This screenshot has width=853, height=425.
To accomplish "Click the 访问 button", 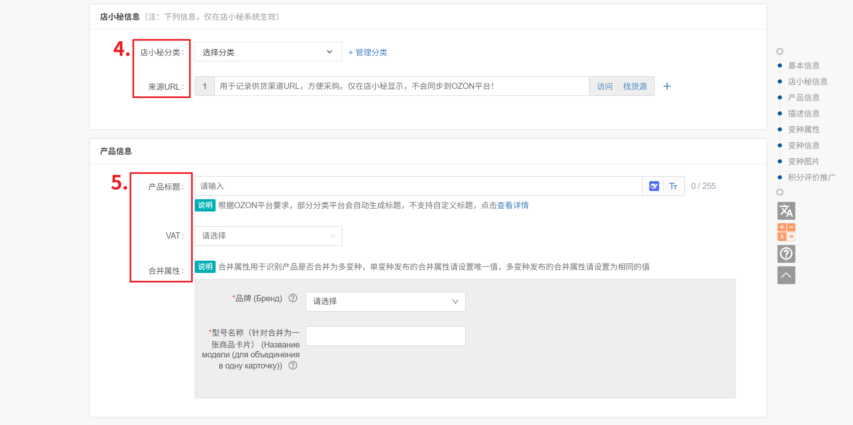I will point(604,86).
